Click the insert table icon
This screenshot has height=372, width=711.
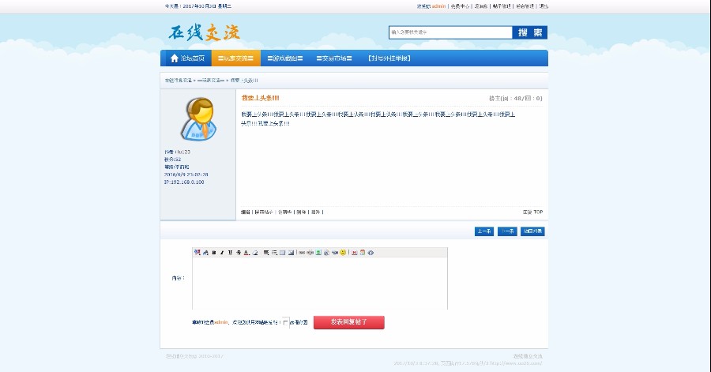click(283, 253)
